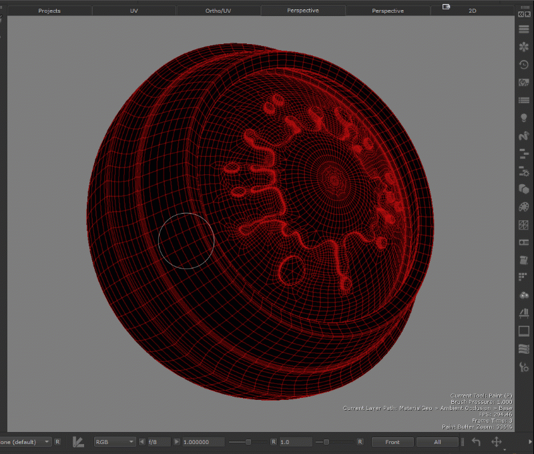Collapse the right palette bar with double arrows
The image size is (534, 454).
coord(524,14)
